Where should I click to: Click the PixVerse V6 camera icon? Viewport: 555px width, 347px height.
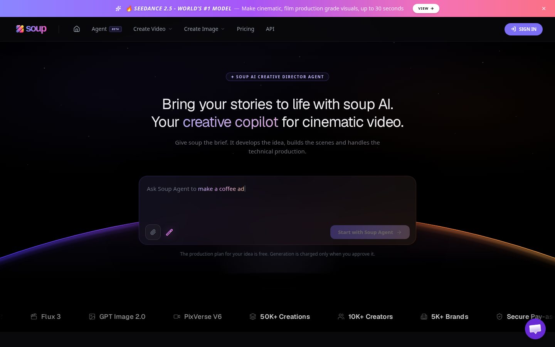[177, 317]
